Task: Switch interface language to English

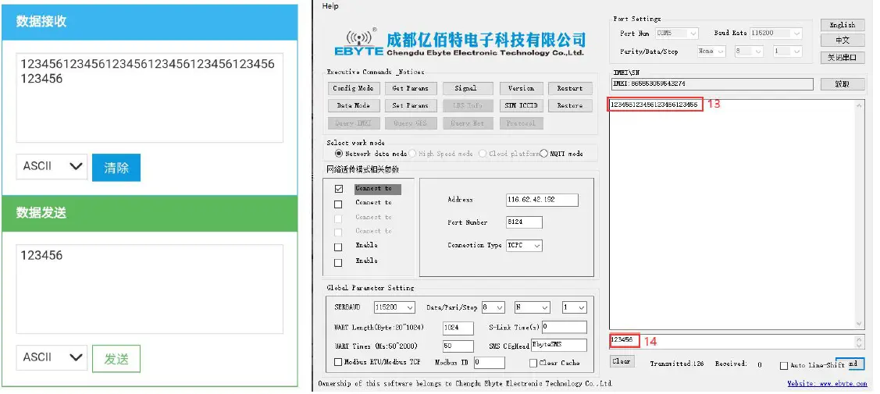Action: tap(843, 25)
